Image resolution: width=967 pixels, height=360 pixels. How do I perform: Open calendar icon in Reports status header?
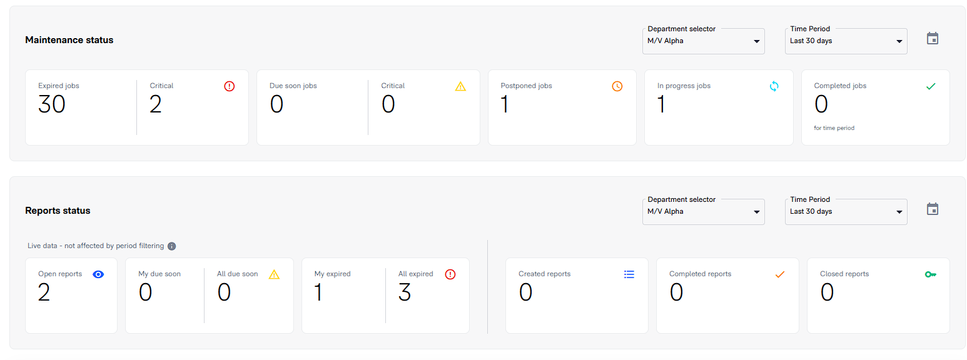point(932,209)
